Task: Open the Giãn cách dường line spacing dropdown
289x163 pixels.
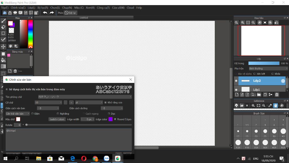Action: [112, 108]
